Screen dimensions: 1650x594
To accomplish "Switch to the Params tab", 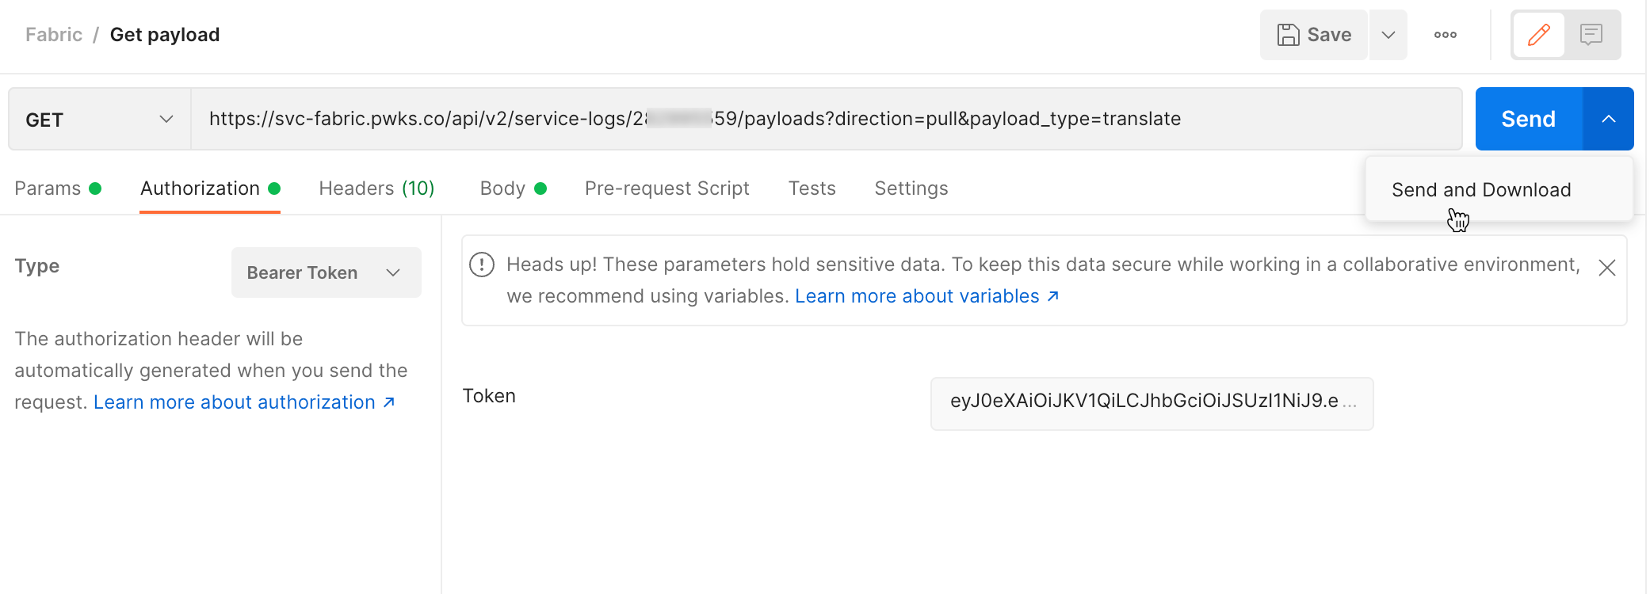I will tap(48, 188).
